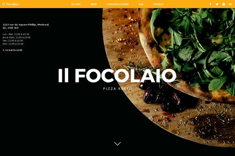The width and height of the screenshot is (235, 156).
Task: Click the large Il FOCOLAIO headline
Action: tap(117, 76)
